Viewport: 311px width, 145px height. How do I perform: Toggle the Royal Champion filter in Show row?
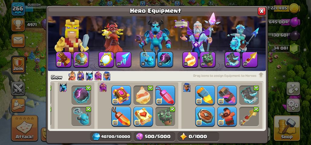[x=107, y=76]
